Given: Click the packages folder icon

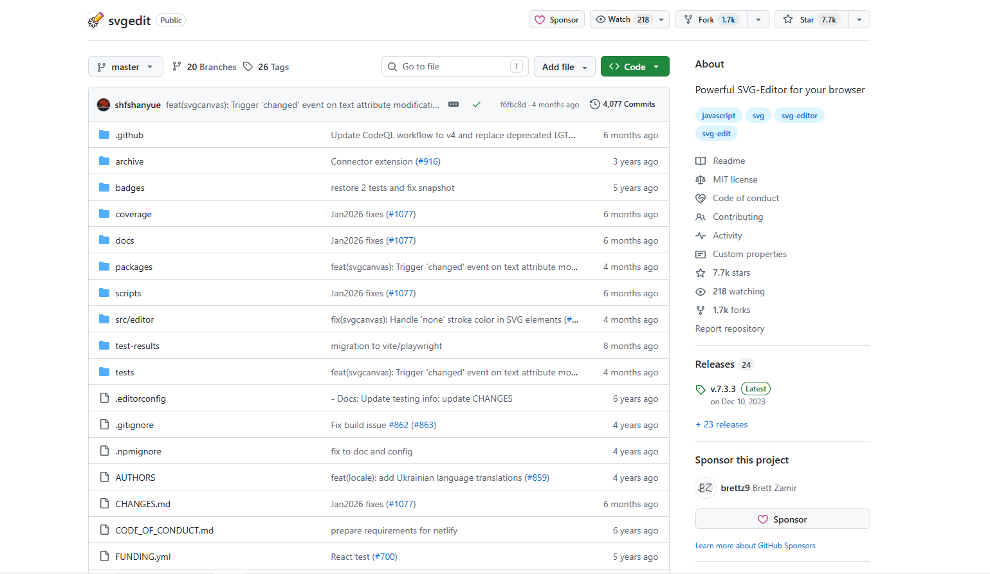Looking at the screenshot, I should click(104, 267).
